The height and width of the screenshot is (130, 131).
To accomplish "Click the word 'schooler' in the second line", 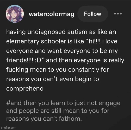I will click(x=54, y=41).
